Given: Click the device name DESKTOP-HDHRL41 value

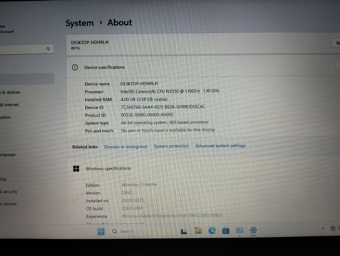Looking at the screenshot, I should click(139, 84).
